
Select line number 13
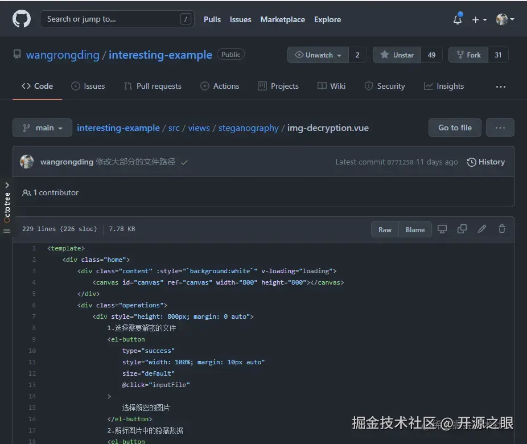click(x=32, y=385)
